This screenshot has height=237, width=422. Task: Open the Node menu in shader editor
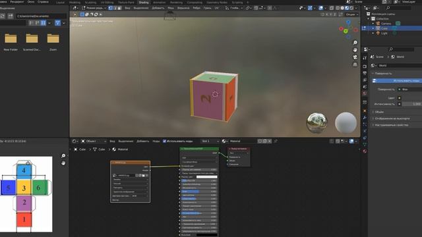coord(156,141)
